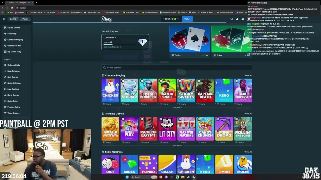This screenshot has width=321, height=180.
Task: Open the Casino category card
Action: 190,42
